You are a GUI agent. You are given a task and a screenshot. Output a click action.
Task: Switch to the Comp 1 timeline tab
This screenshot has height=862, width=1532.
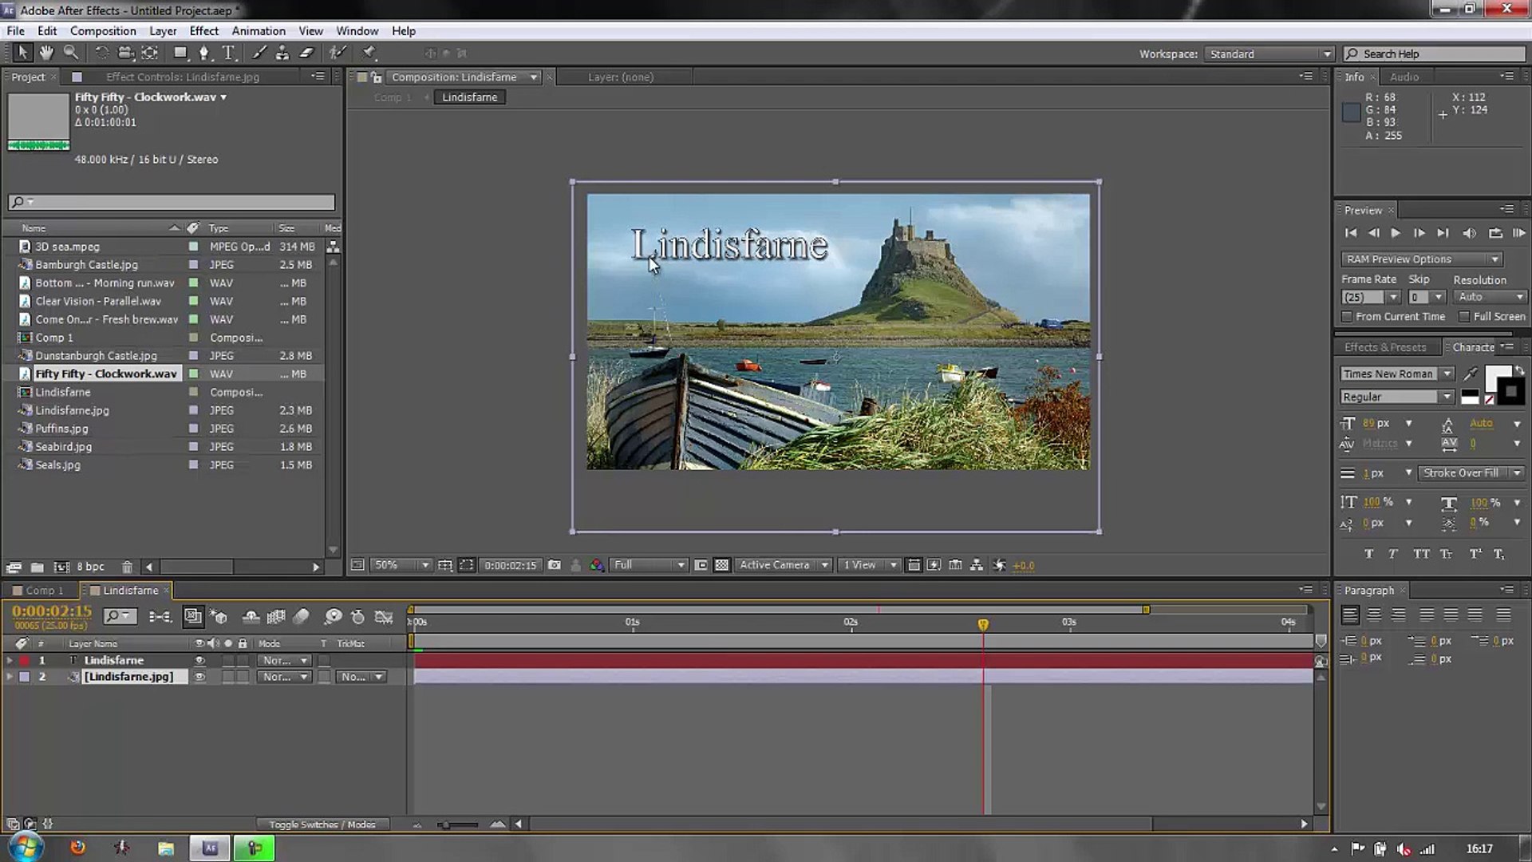click(43, 591)
